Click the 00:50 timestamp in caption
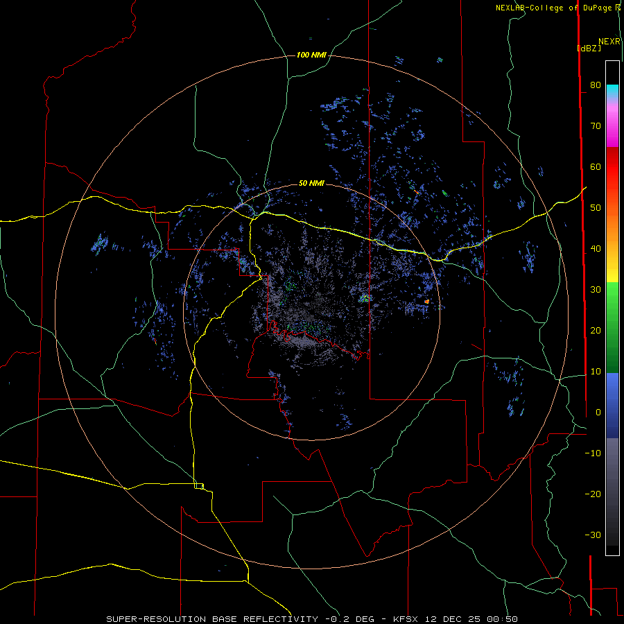Viewport: 624px width, 624px height. (x=502, y=619)
